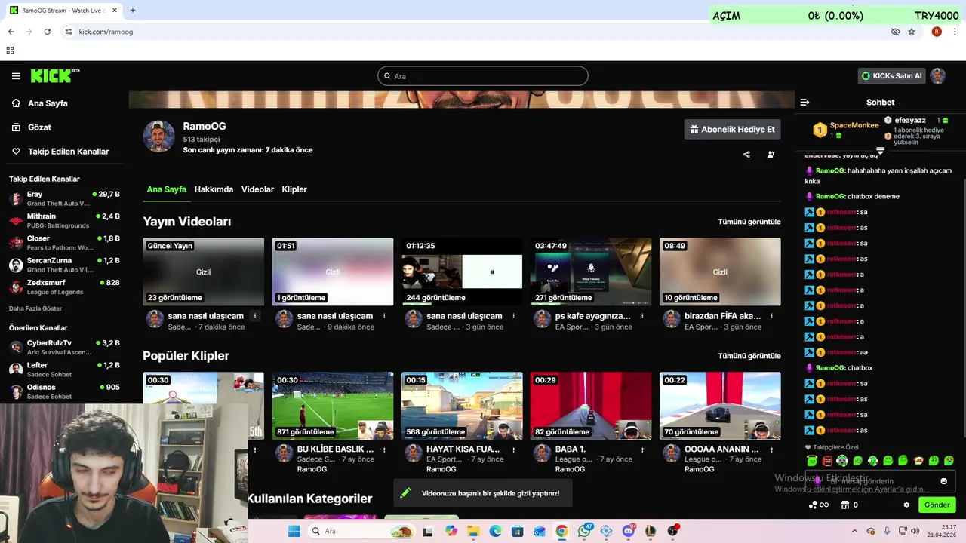The width and height of the screenshot is (966, 543).
Task: Open options menu of the 01:12:35 video
Action: [x=513, y=316]
